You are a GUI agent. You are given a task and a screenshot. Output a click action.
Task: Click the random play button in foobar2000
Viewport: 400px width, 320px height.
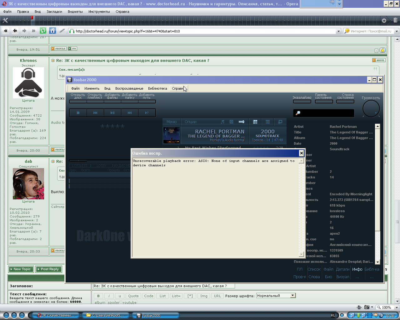point(147,113)
